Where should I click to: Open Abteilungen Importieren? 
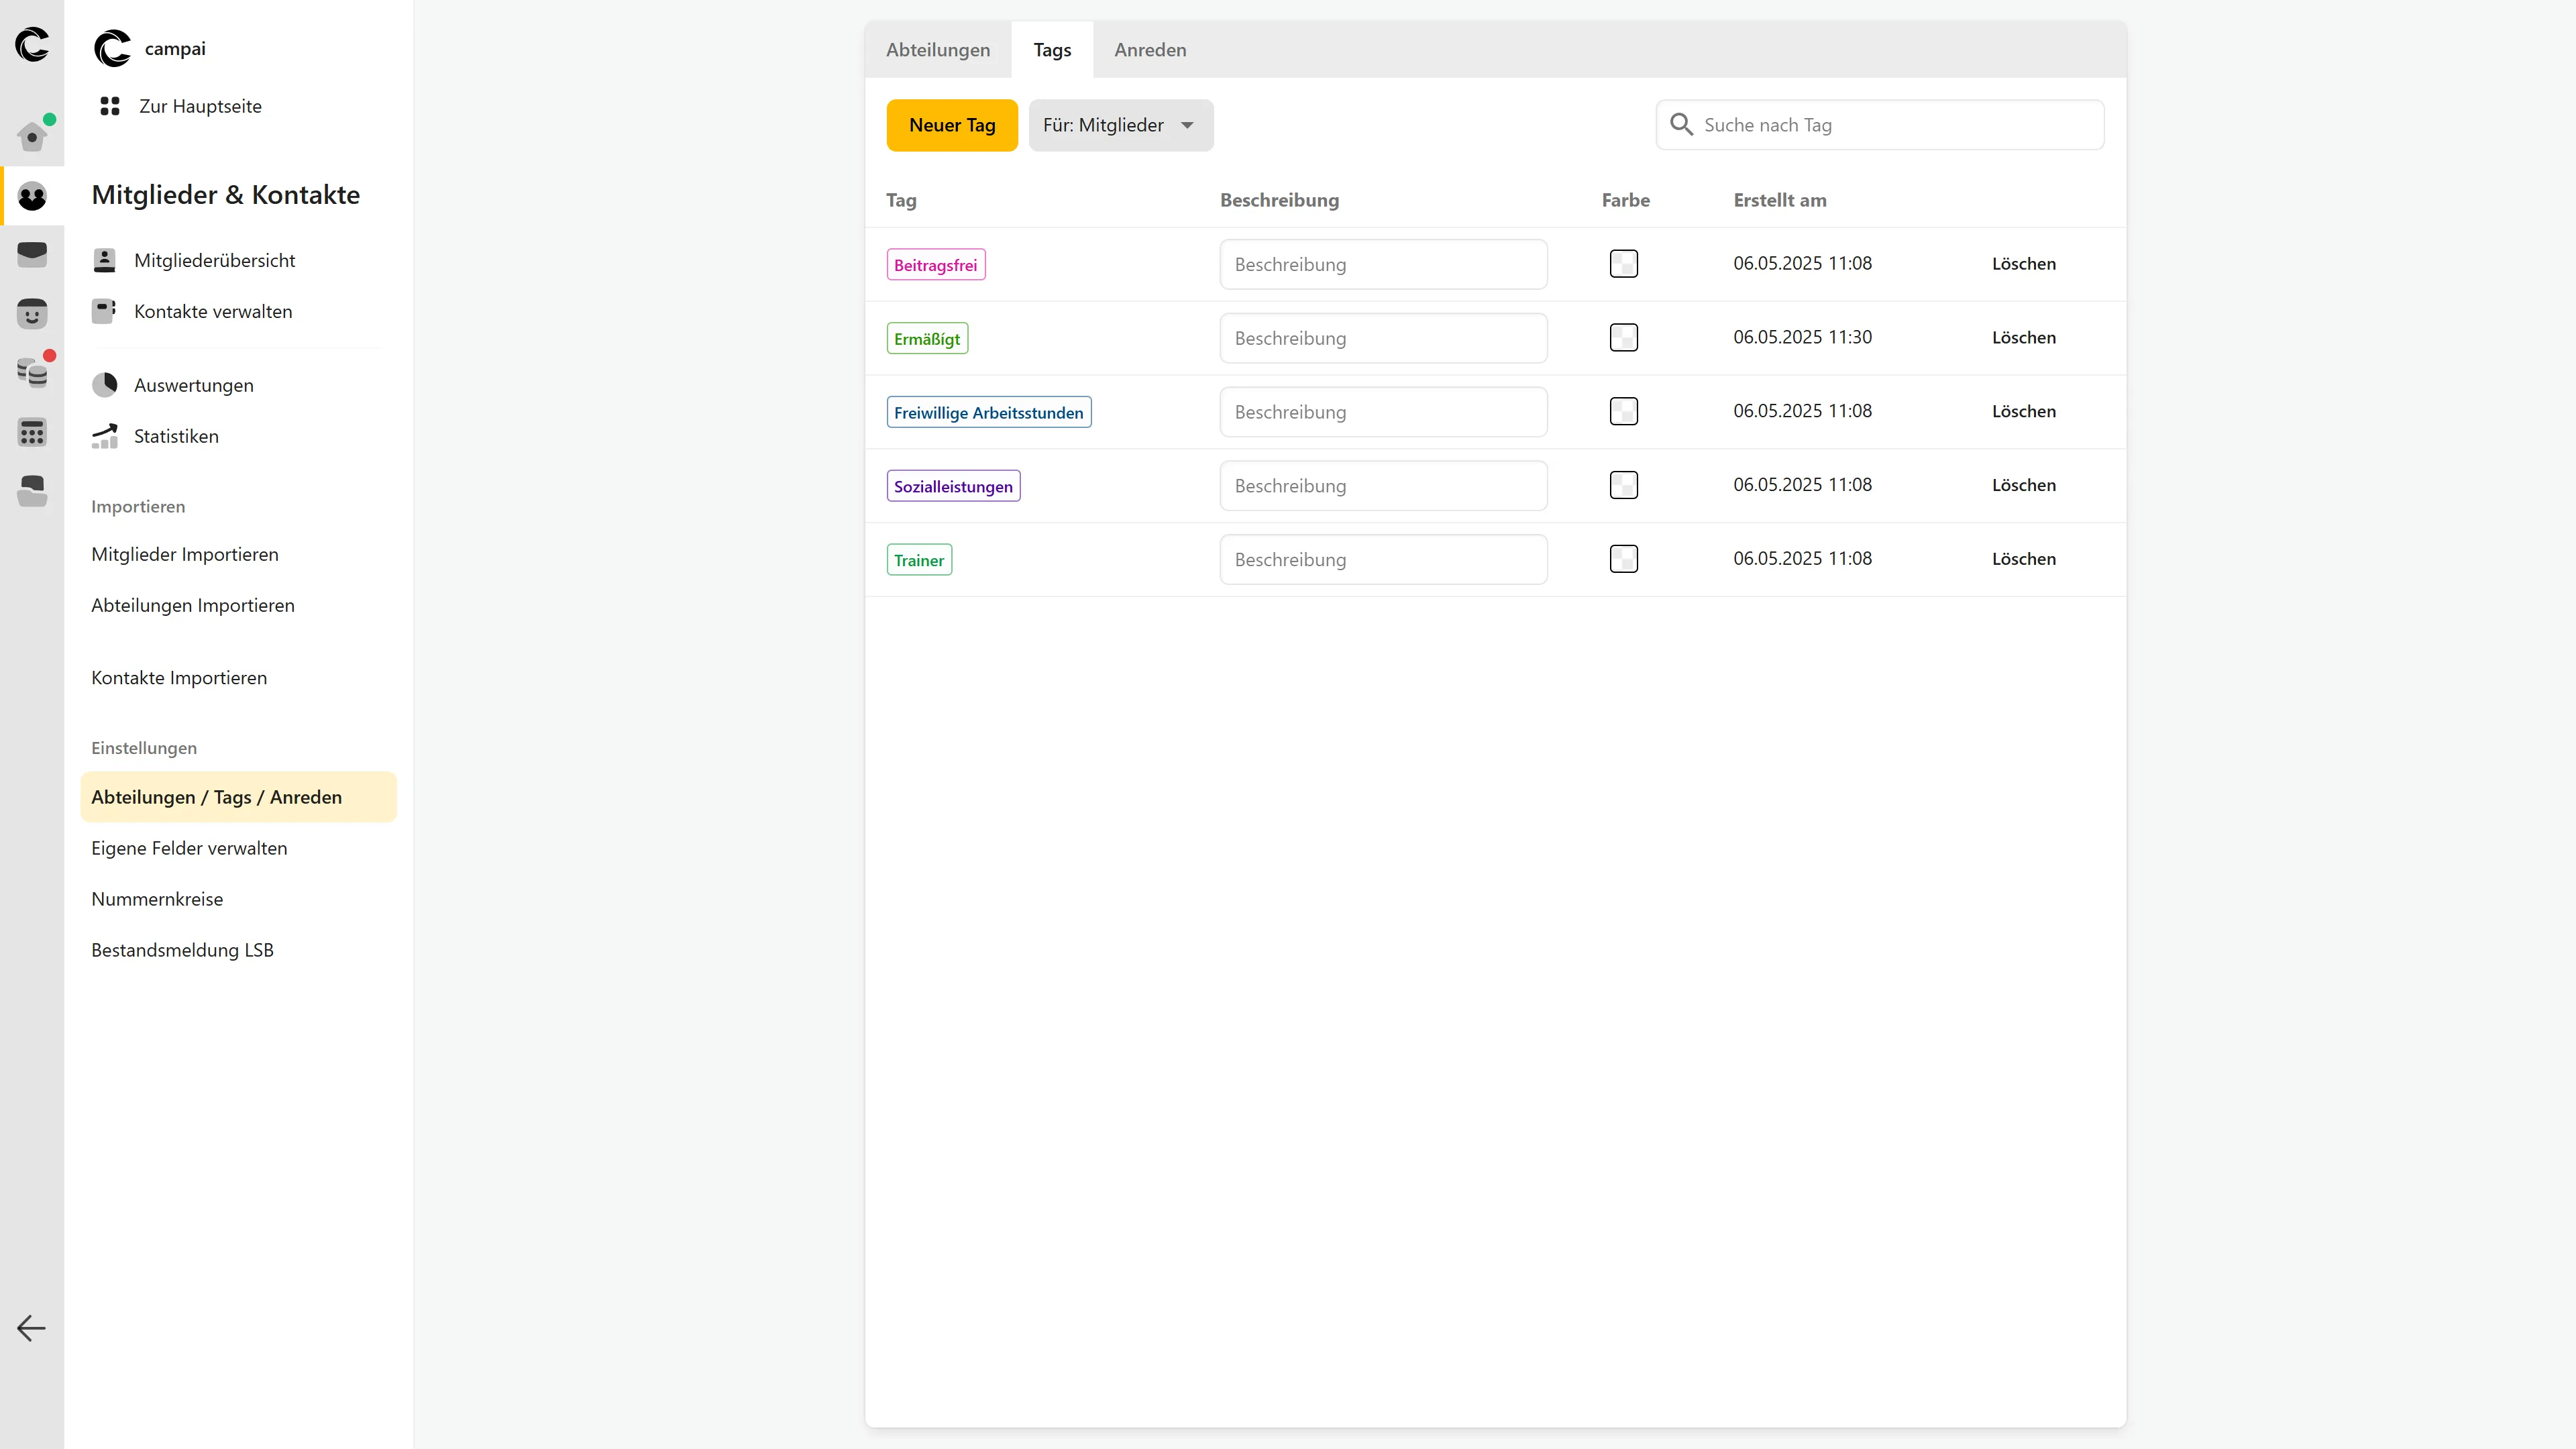pos(193,605)
